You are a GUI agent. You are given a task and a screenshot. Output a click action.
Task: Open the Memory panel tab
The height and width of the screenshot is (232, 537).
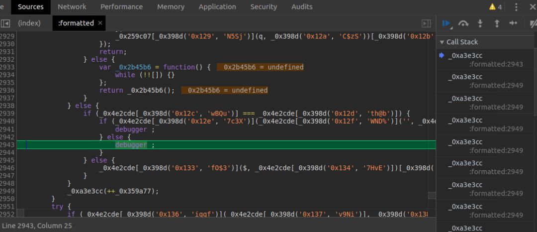171,7
